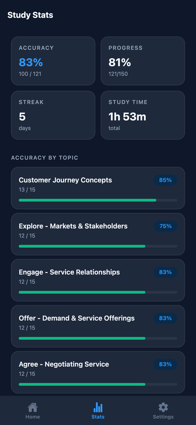Open the Settings gear icon
Image resolution: width=196 pixels, height=425 pixels.
[163, 407]
